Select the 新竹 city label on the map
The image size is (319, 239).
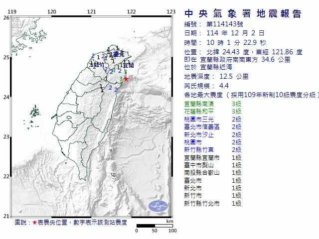click(98, 65)
